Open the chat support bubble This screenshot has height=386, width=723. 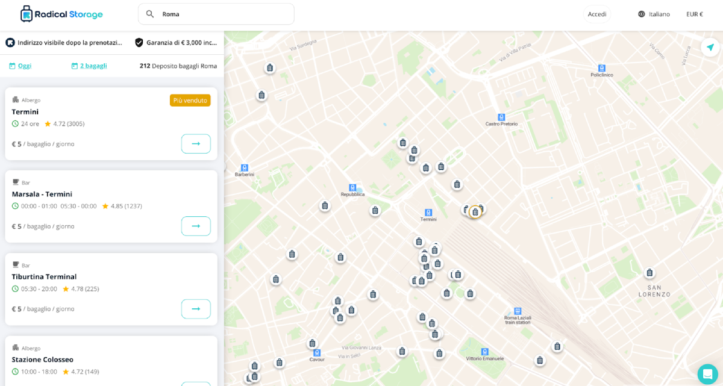(707, 374)
